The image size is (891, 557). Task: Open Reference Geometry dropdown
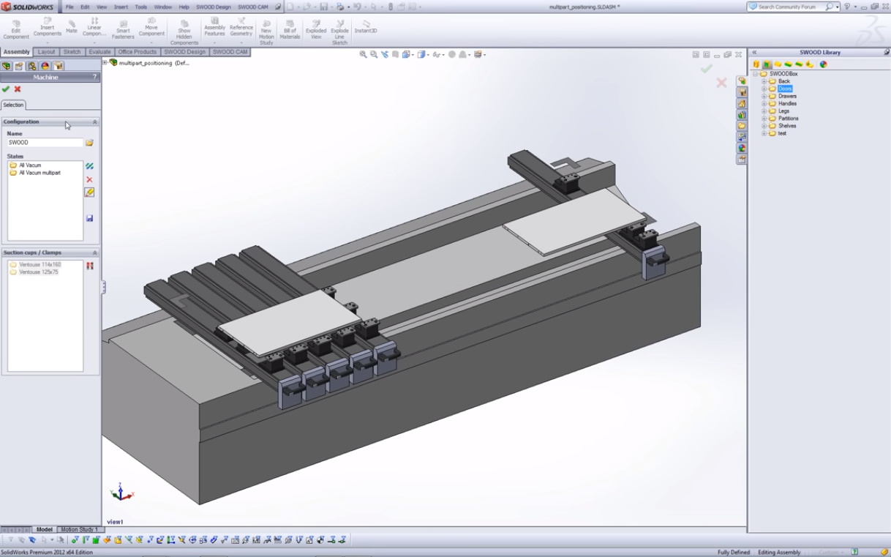(x=241, y=42)
